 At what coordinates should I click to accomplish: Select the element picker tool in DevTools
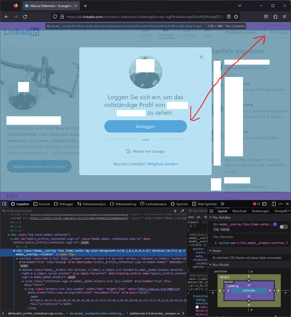pos(4,204)
